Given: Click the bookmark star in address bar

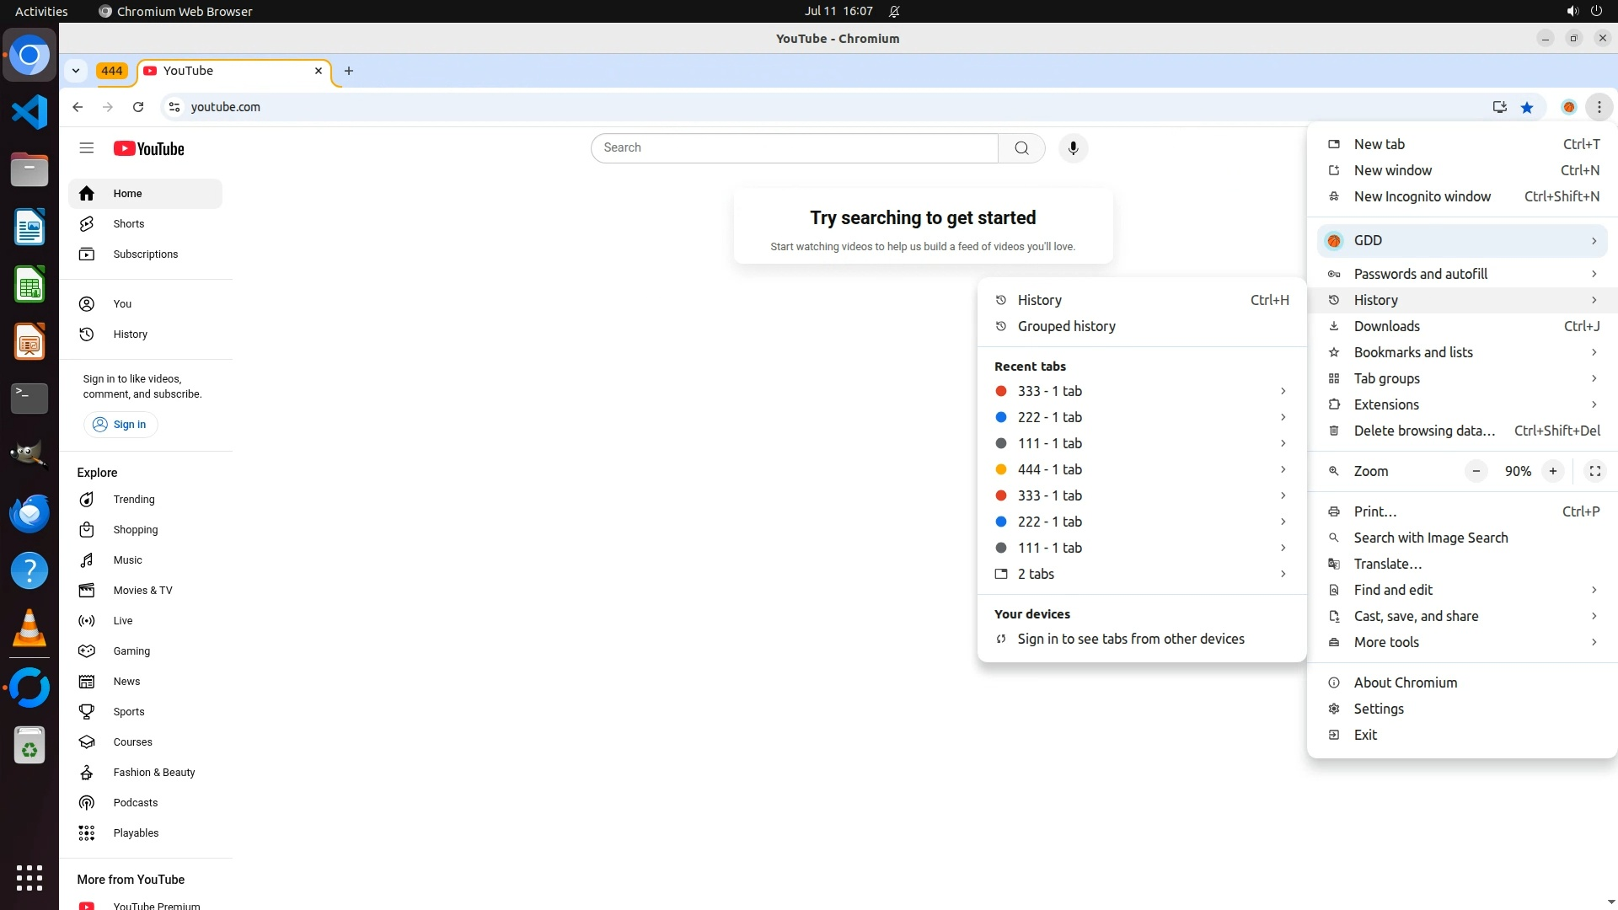Looking at the screenshot, I should tap(1527, 107).
